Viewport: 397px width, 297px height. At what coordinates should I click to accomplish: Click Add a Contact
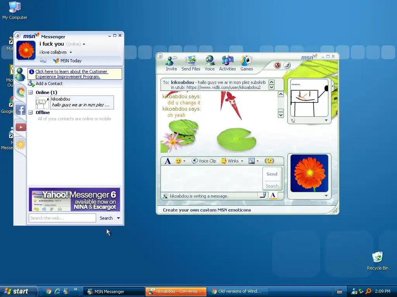tap(45, 84)
